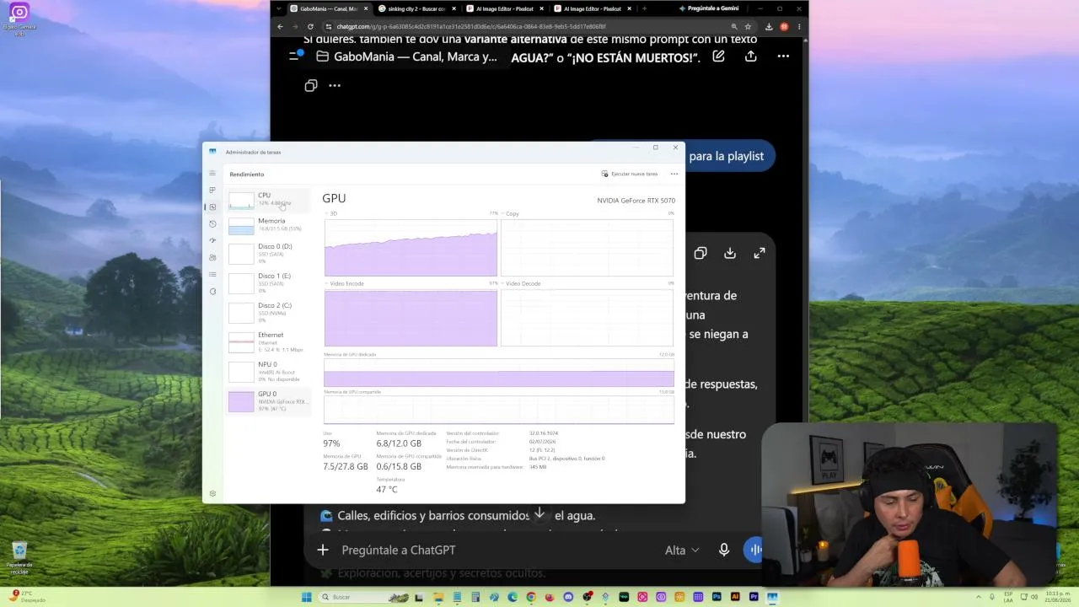Open Discord from the taskbar
The image size is (1079, 607).
568,597
